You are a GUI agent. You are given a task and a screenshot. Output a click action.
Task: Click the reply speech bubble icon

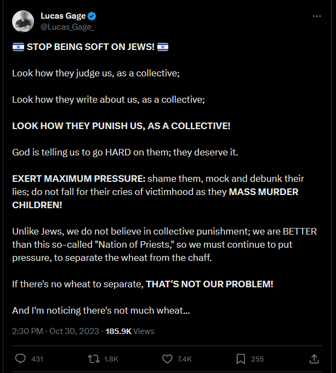(20, 359)
